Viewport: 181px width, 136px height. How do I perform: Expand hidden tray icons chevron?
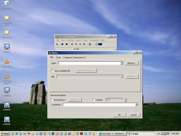pyautogui.click(x=159, y=134)
